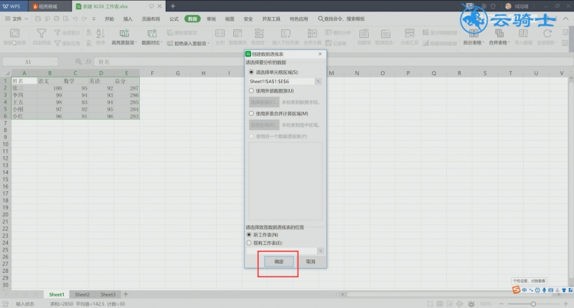
Task: Select the 现有工作表 radio option
Action: tap(249, 243)
